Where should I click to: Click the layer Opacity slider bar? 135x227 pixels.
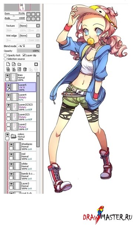point(28,51)
